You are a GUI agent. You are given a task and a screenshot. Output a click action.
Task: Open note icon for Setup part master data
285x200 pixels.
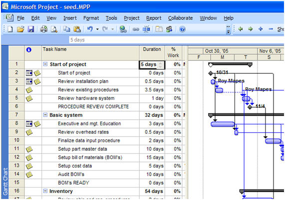(x=29, y=149)
